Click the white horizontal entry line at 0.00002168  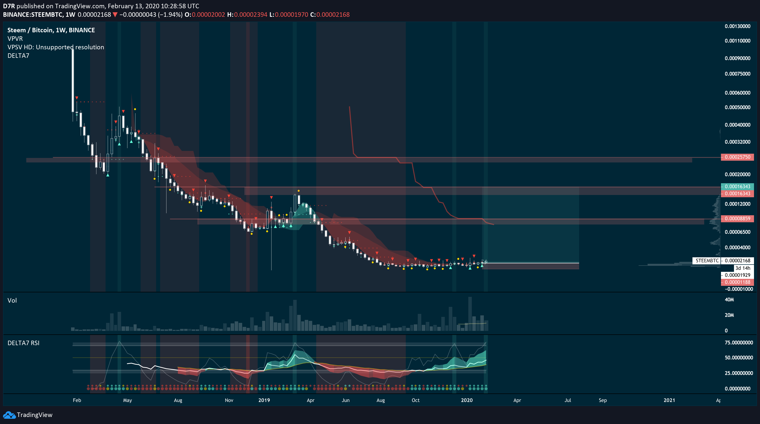(x=533, y=263)
